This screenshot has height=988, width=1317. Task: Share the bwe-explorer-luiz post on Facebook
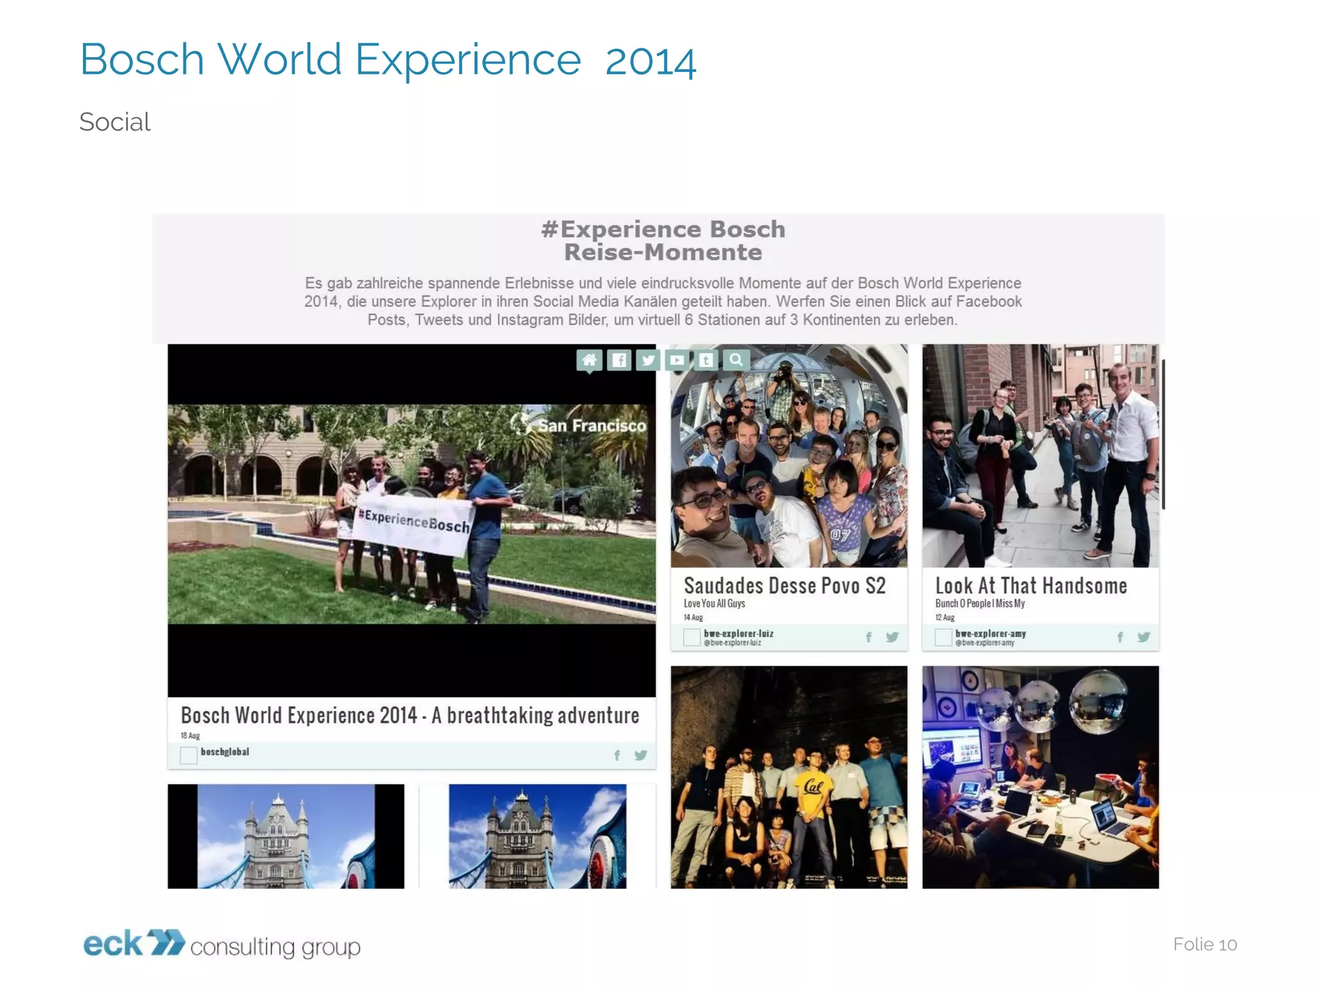click(x=869, y=637)
